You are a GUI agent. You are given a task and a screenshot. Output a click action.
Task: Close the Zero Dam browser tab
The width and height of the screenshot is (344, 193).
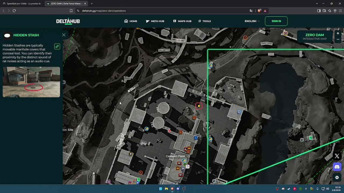pos(85,3)
